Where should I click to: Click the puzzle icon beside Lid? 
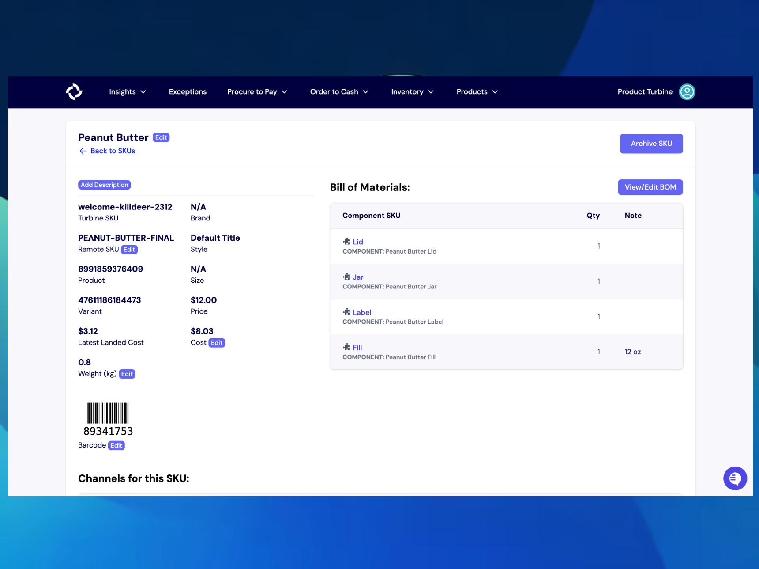346,242
